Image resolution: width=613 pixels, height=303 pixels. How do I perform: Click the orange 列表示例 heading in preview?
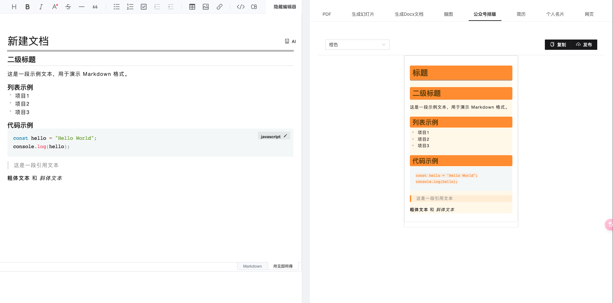point(461,122)
